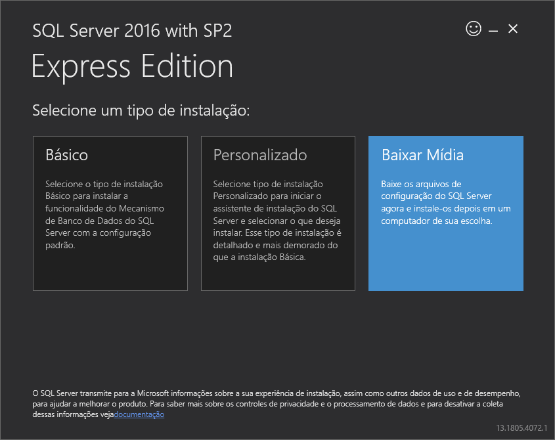The width and height of the screenshot is (555, 440).
Task: Click the Personalizado description about assistente de instalação
Action: point(277,221)
